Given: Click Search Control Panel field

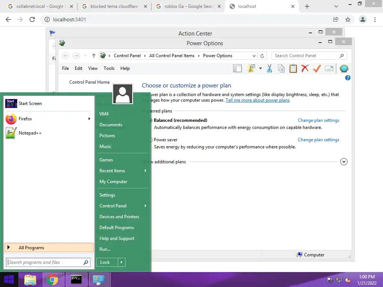Looking at the screenshot, I should pos(309,56).
